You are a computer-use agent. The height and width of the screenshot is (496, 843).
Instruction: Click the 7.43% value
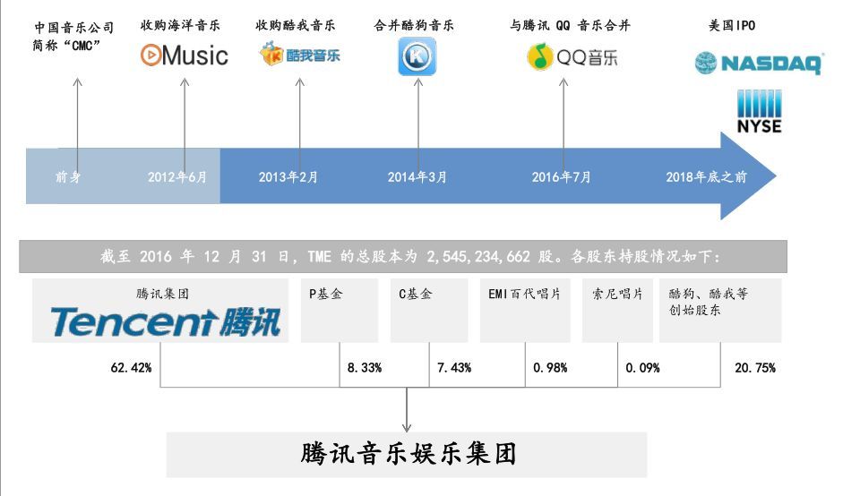point(454,368)
